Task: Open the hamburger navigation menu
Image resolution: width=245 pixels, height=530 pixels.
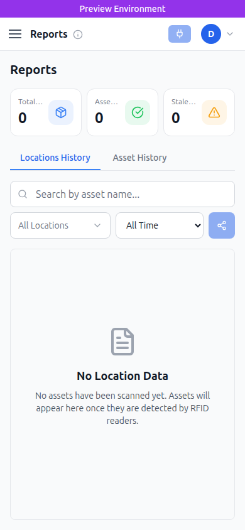Action: click(15, 34)
